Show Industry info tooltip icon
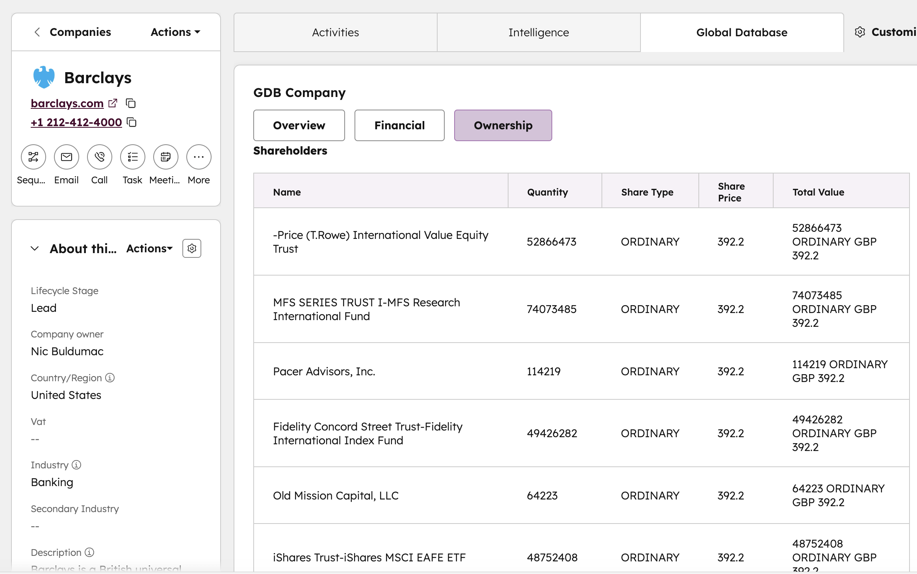The width and height of the screenshot is (917, 574). [x=76, y=465]
